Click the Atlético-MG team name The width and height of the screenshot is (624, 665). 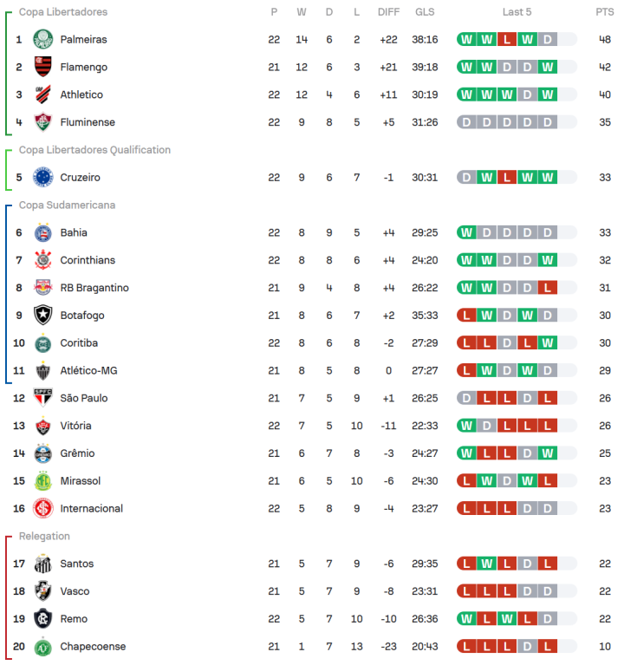tap(88, 370)
